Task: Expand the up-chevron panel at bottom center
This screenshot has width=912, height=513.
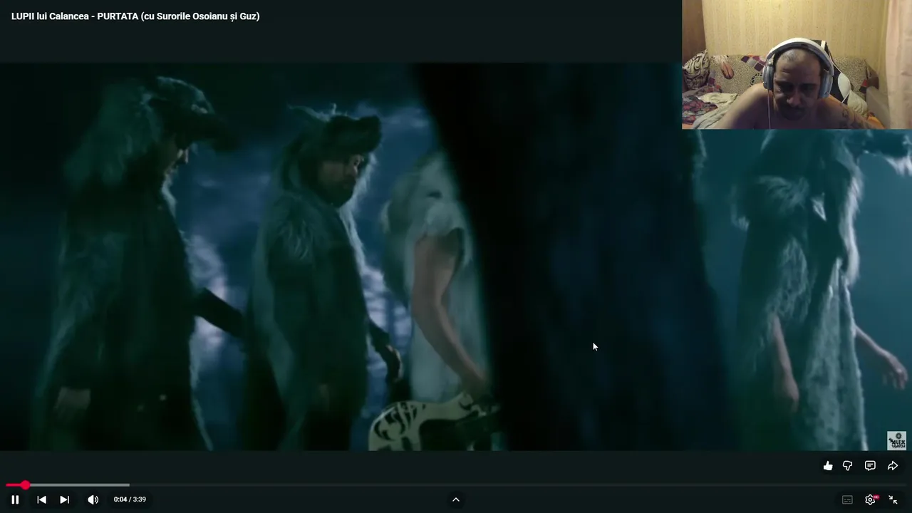Action: [x=456, y=499]
